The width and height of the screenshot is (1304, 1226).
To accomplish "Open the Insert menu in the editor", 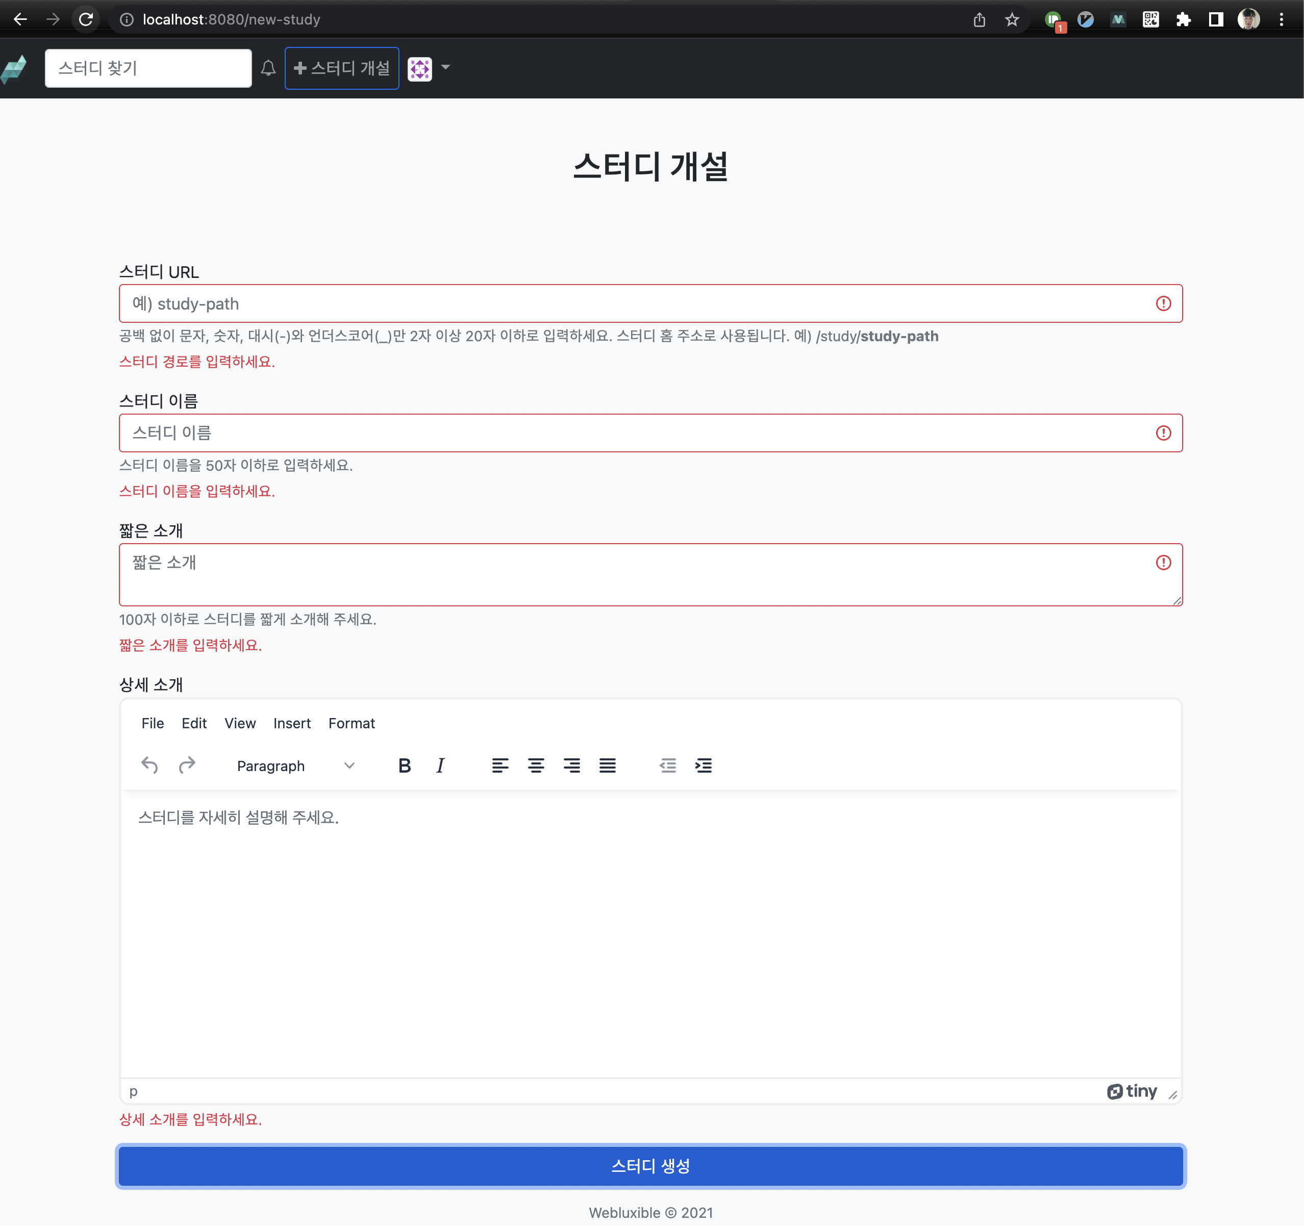I will tap(292, 723).
